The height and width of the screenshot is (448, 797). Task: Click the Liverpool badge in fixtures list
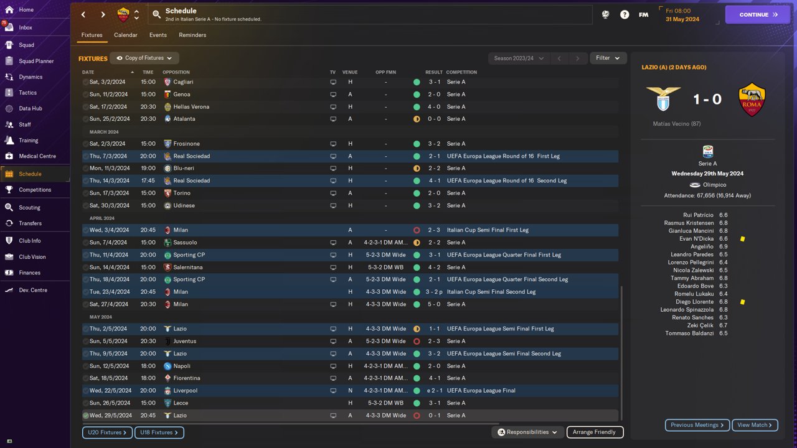point(167,391)
